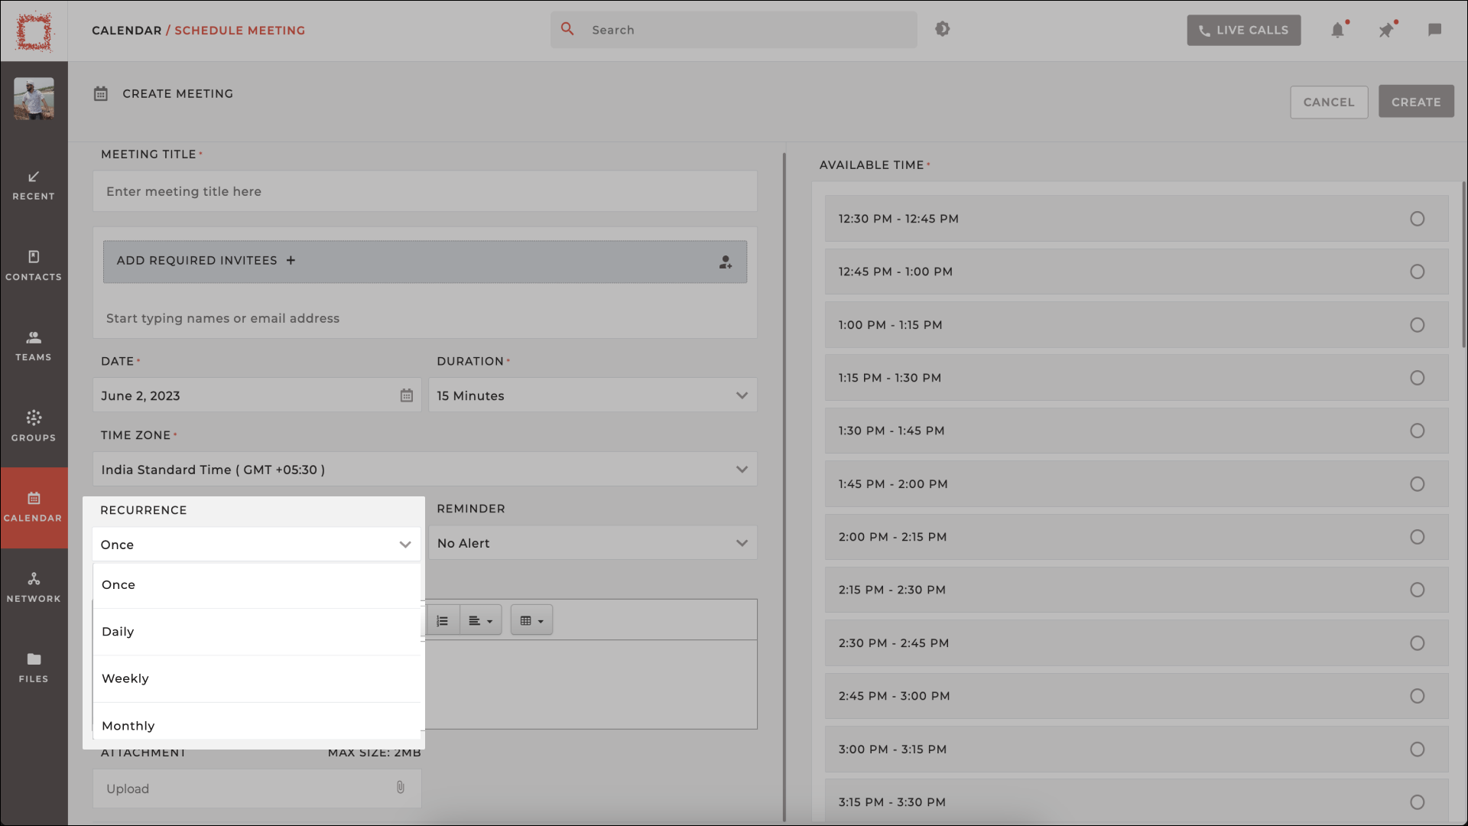The image size is (1468, 826).
Task: Select the 1:30 PM - 1:45 PM radio button
Action: pos(1415,430)
